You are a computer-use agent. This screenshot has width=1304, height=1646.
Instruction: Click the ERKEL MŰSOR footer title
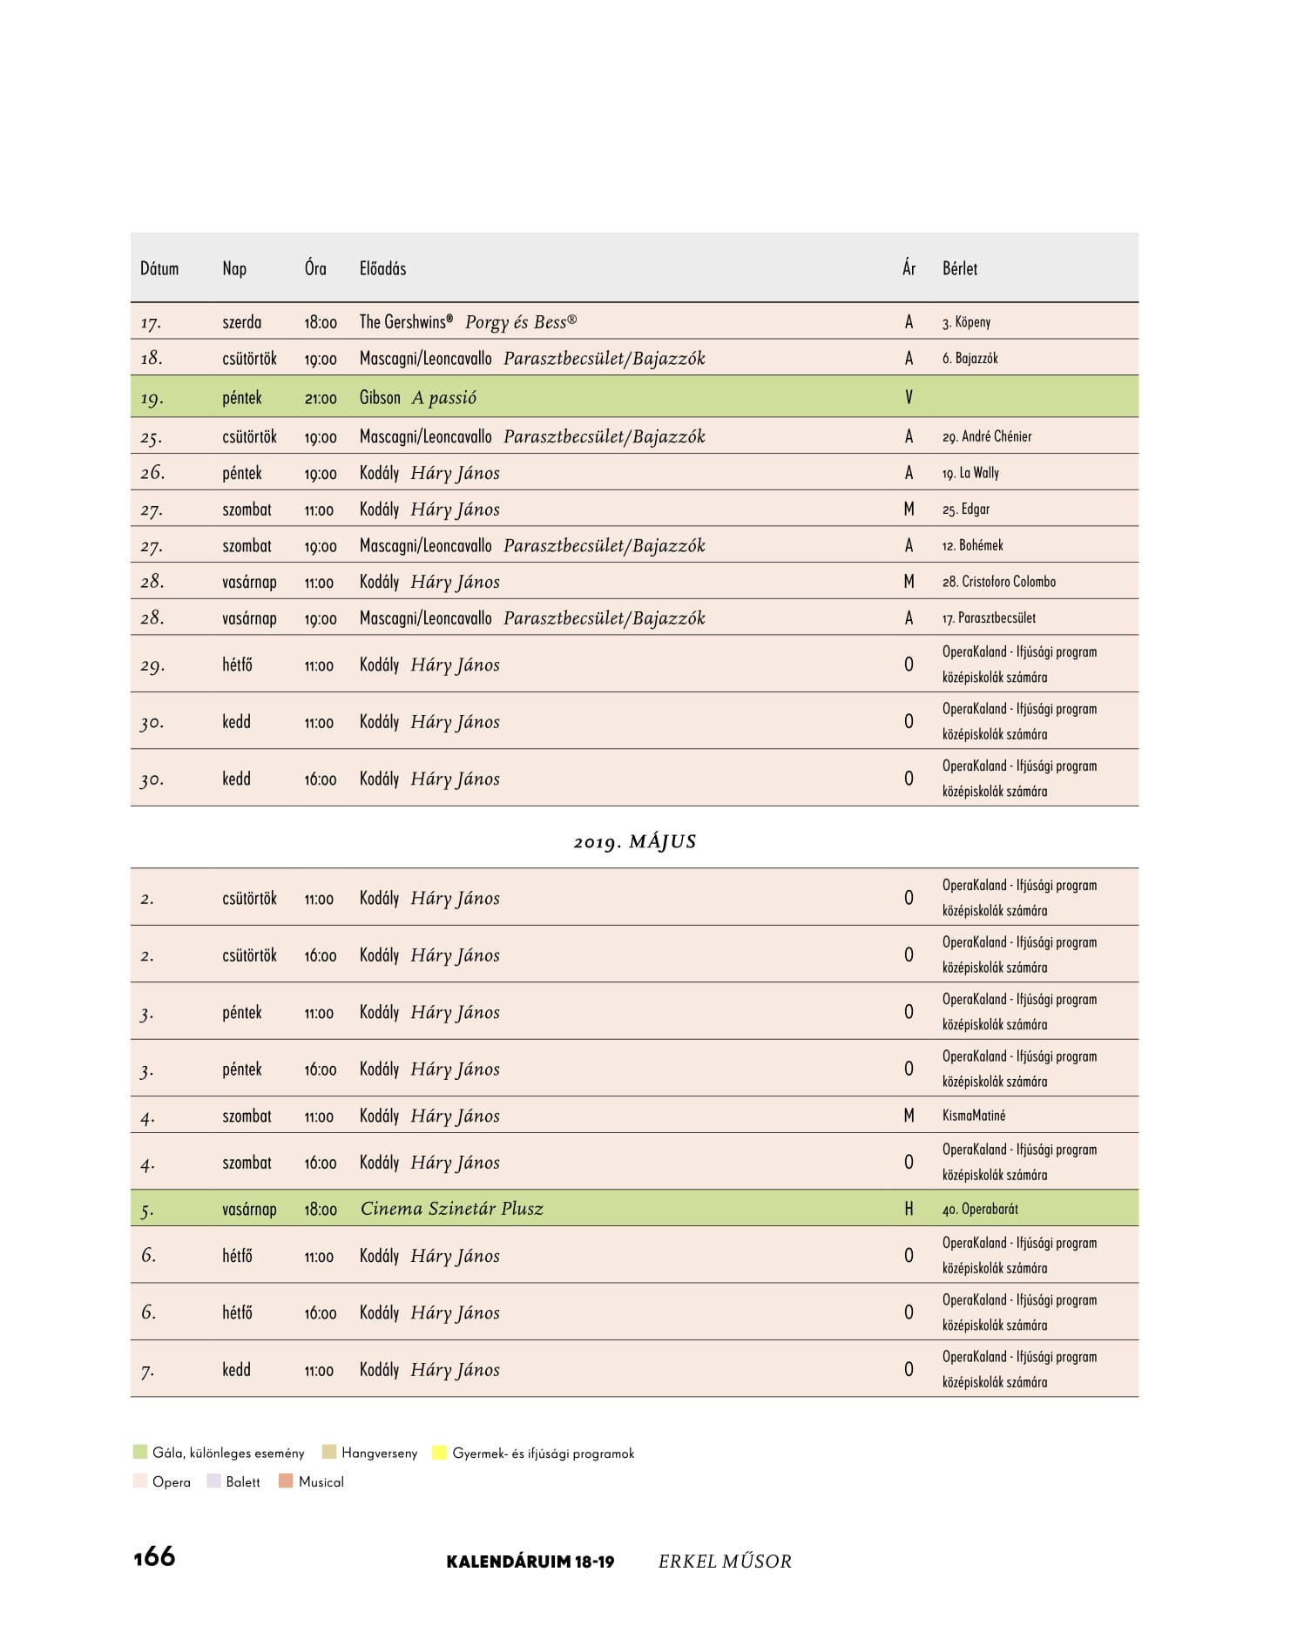[x=726, y=1562]
